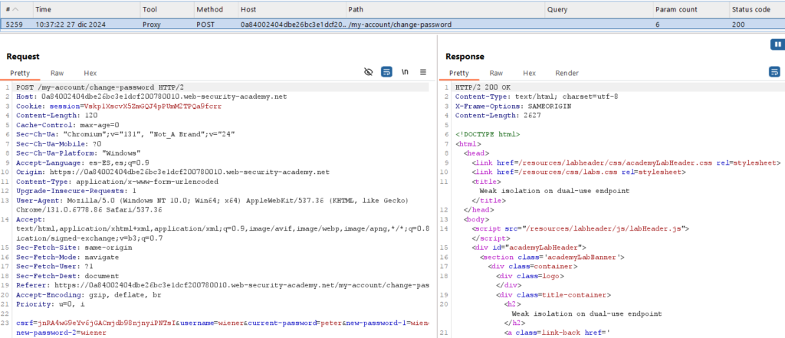Viewport: 785px width, 338px height.
Task: Sort by the Method column header
Action: (x=215, y=9)
